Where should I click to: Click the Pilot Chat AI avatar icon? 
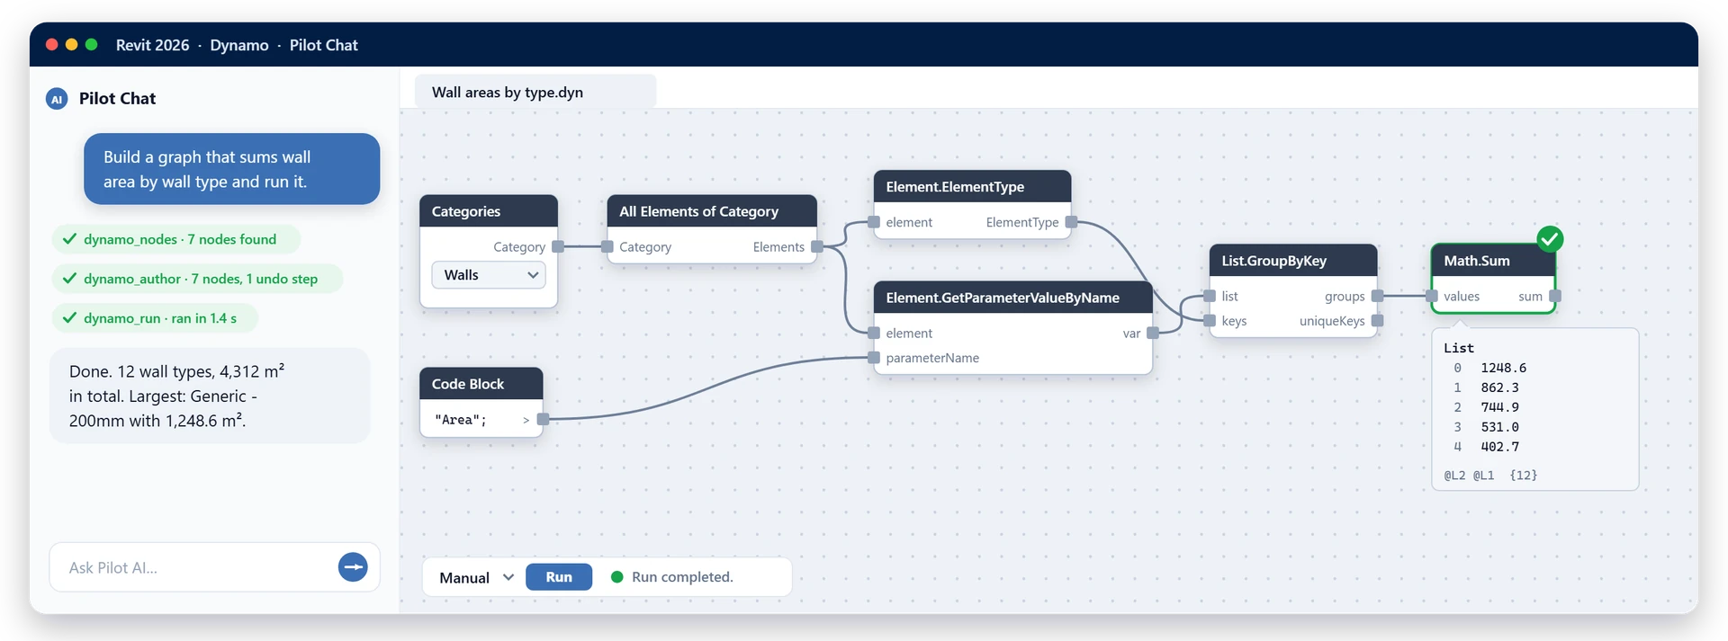click(57, 99)
